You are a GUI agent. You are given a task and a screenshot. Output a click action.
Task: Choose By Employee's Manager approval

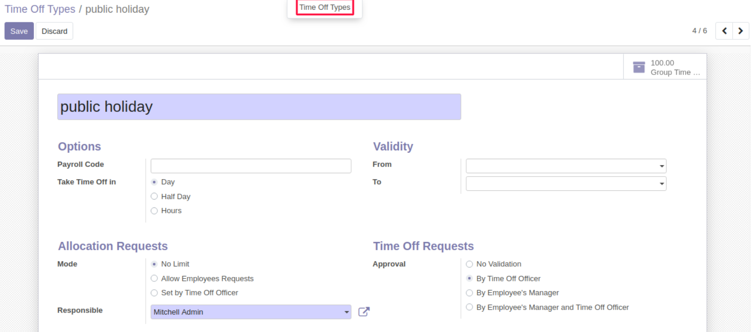pyautogui.click(x=470, y=293)
